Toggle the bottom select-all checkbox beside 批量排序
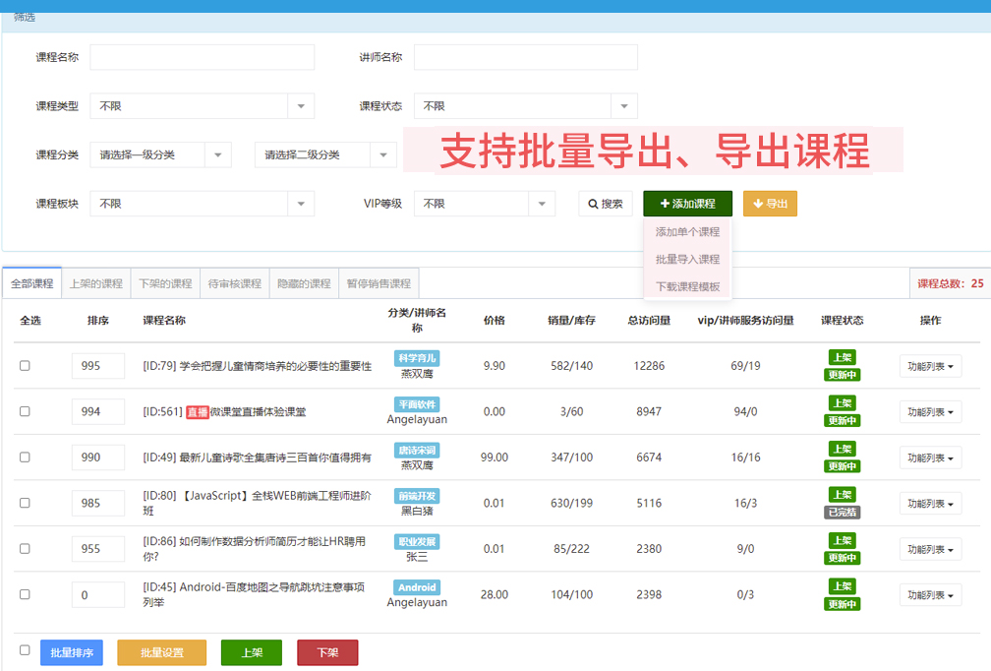This screenshot has height=671, width=991. pos(25,650)
